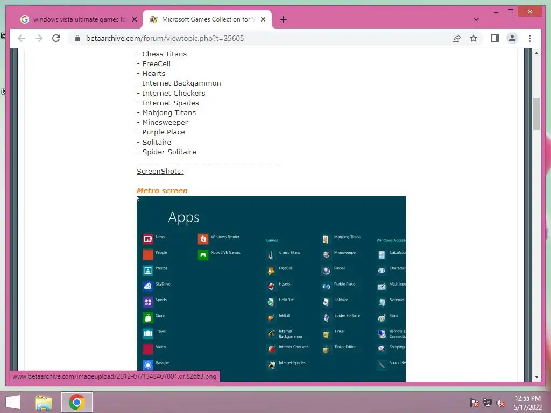The height and width of the screenshot is (413, 551).
Task: Expand the tab search chevron
Action: pos(476,19)
